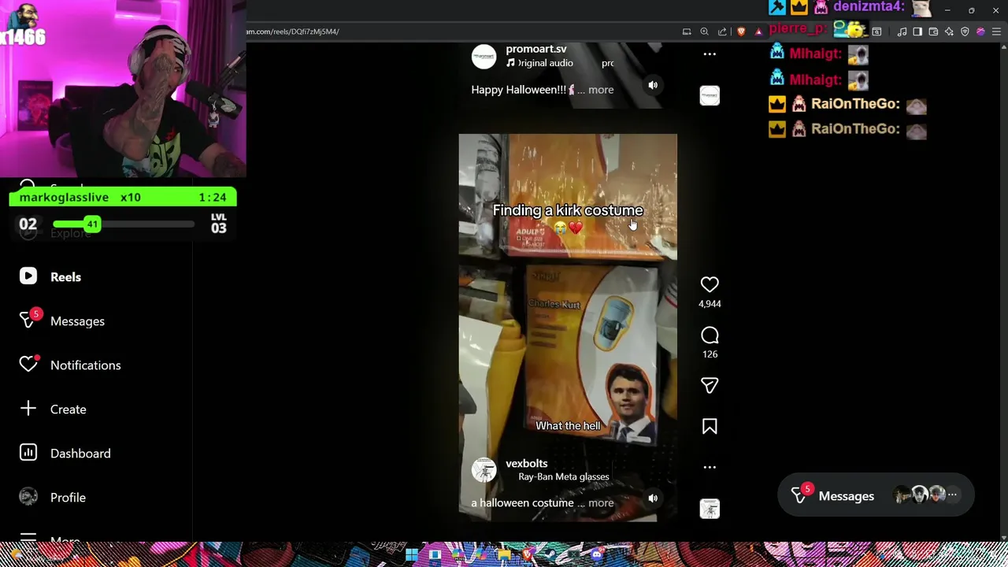
Task: Click the install app icon in address bar
Action: click(687, 31)
